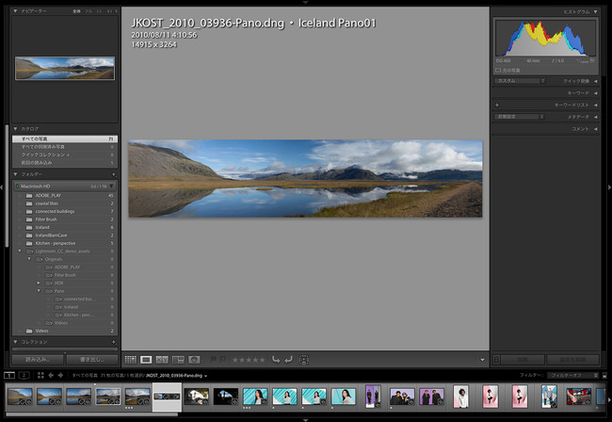612x422 pixels.
Task: Toggle the filmstrip with the bottom arrow
Action: pyautogui.click(x=306, y=420)
